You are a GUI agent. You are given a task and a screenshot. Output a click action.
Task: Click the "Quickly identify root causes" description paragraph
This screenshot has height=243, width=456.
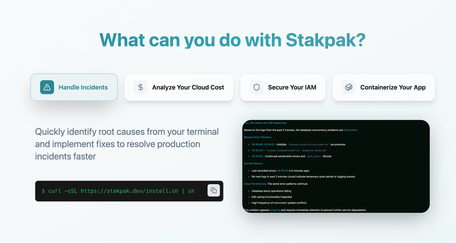pyautogui.click(x=127, y=144)
